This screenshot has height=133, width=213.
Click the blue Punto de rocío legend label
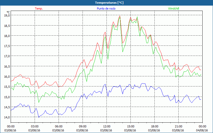pyautogui.click(x=106, y=9)
